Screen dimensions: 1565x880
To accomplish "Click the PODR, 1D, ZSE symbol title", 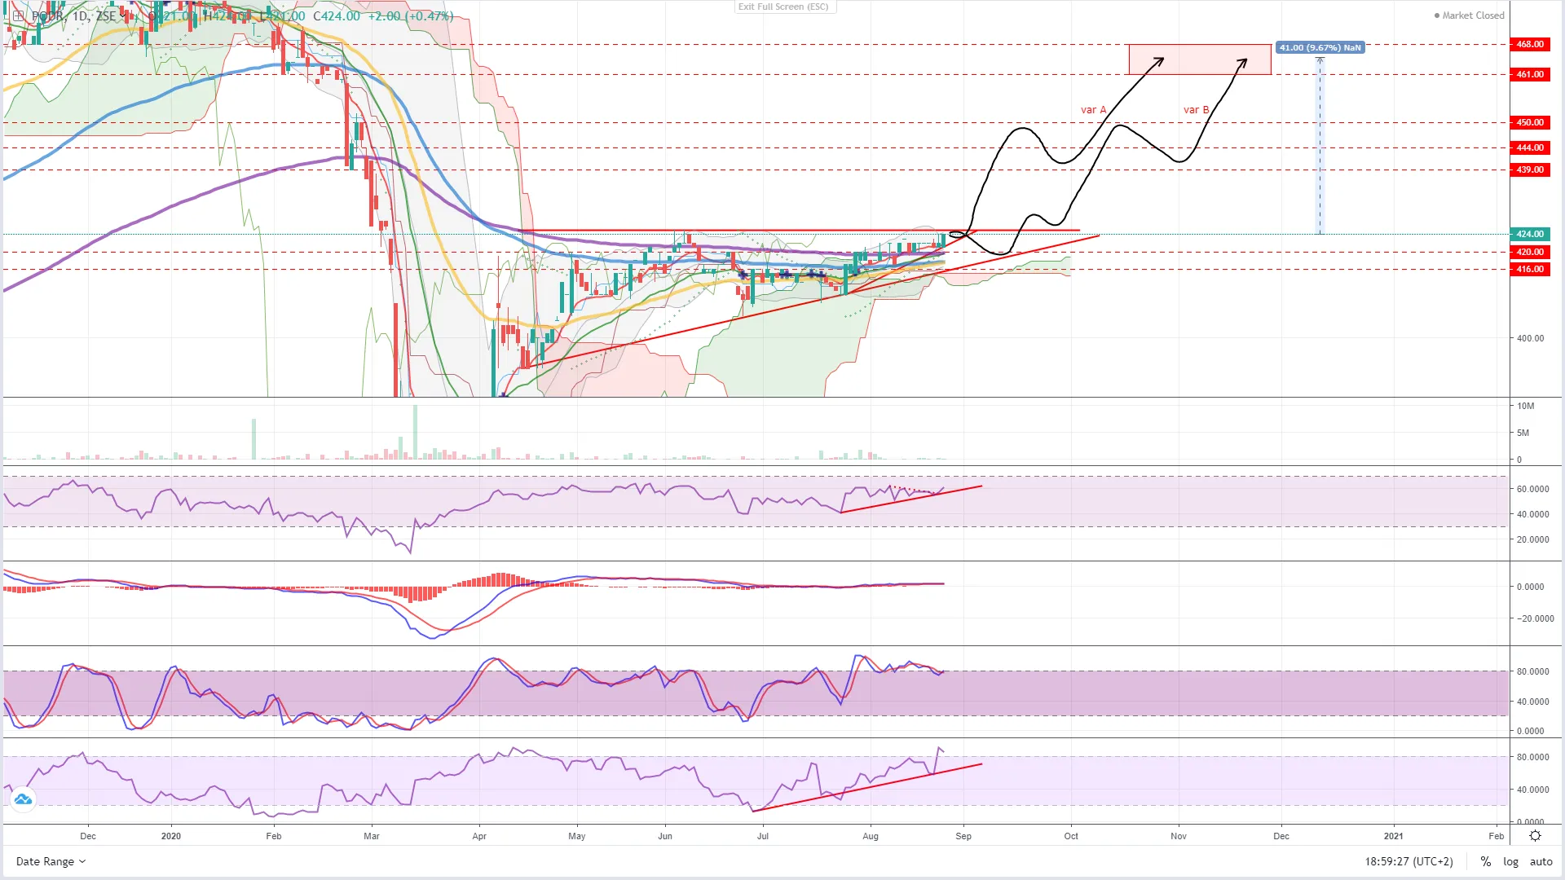I will click(73, 15).
